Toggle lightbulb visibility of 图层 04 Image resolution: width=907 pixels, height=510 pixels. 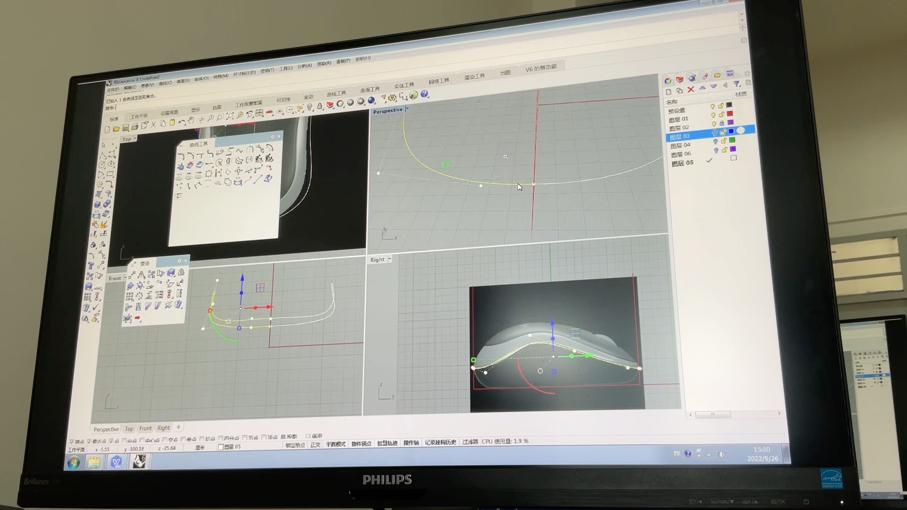pos(716,141)
